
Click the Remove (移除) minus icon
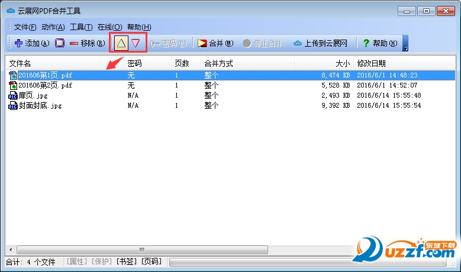[x=73, y=44]
